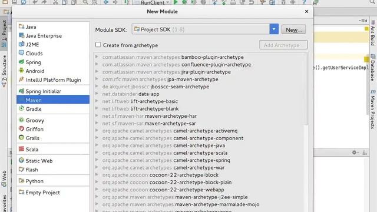The image size is (377, 212).
Task: Select camel-archetype-java row
Action: tap(199, 145)
